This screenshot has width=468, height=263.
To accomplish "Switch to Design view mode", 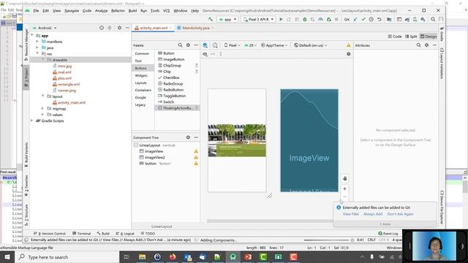I will click(x=429, y=37).
